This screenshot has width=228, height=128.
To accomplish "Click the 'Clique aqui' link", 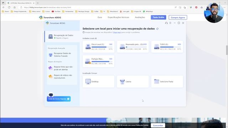I will (x=117, y=32).
